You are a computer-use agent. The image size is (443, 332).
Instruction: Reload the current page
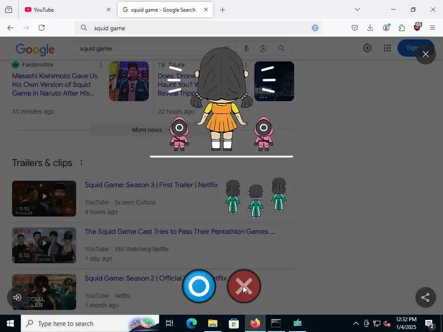pos(42,28)
